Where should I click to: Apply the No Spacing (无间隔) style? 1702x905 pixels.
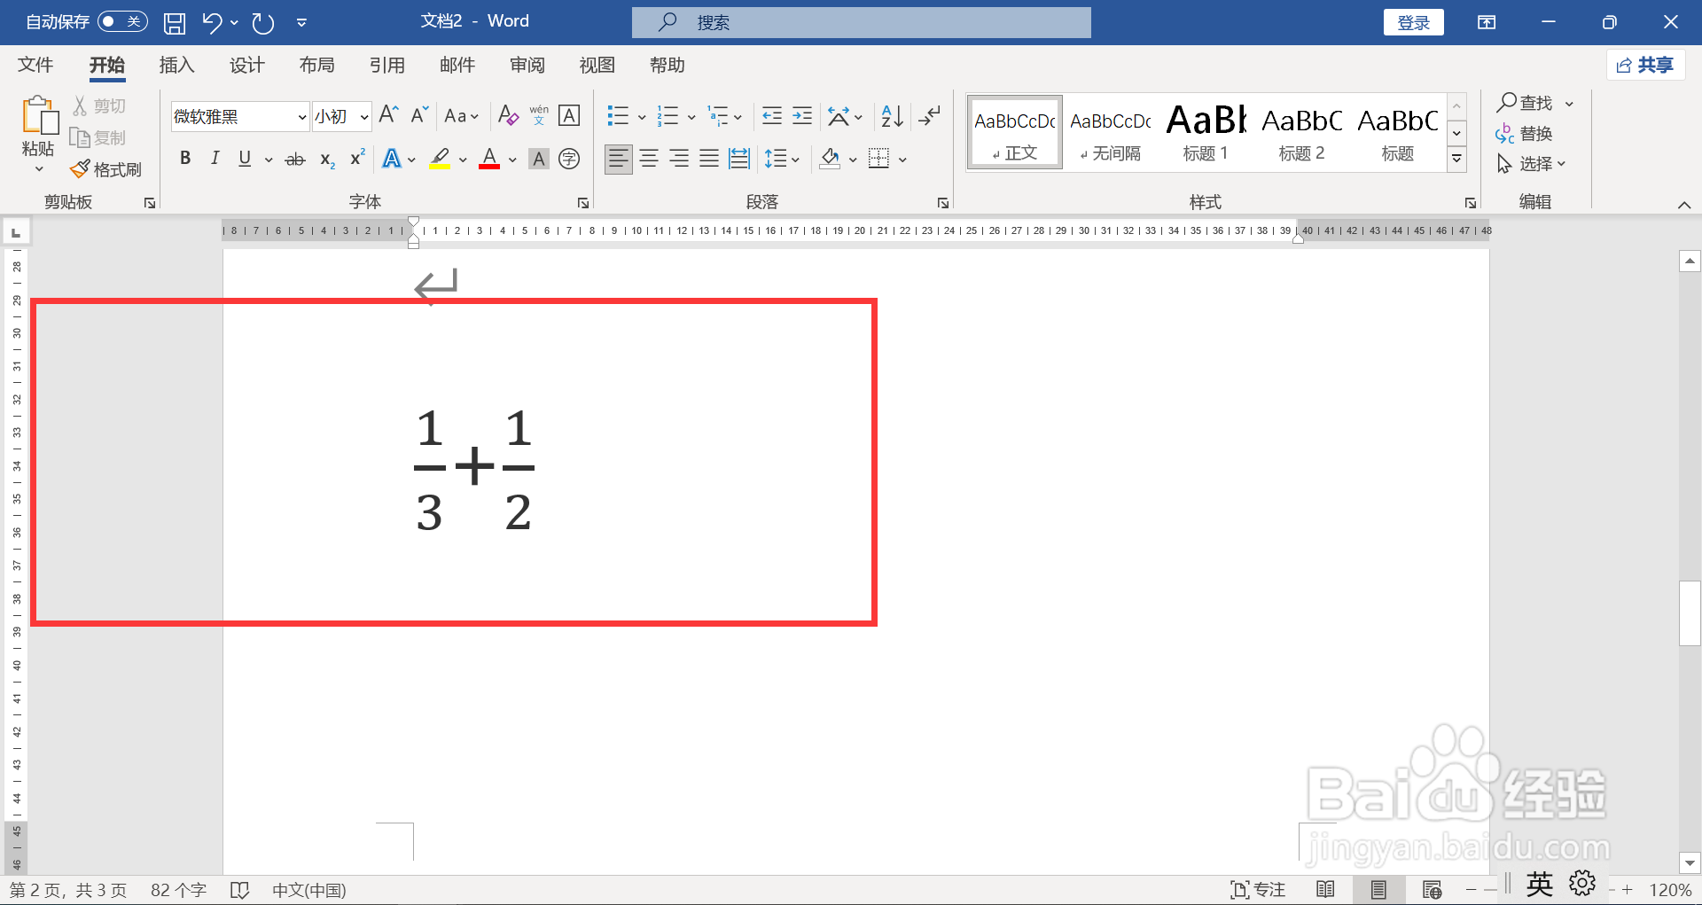1110,132
